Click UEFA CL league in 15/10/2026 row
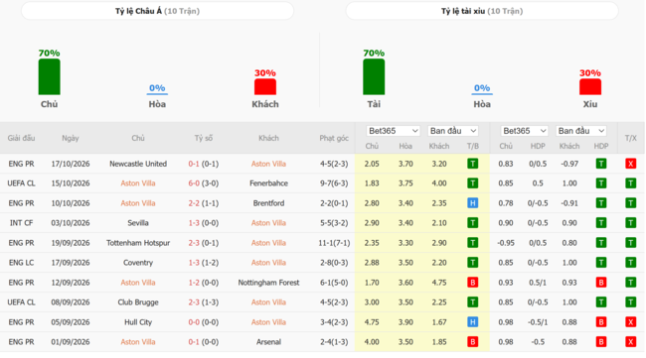The width and height of the screenshot is (646, 358). point(21,183)
